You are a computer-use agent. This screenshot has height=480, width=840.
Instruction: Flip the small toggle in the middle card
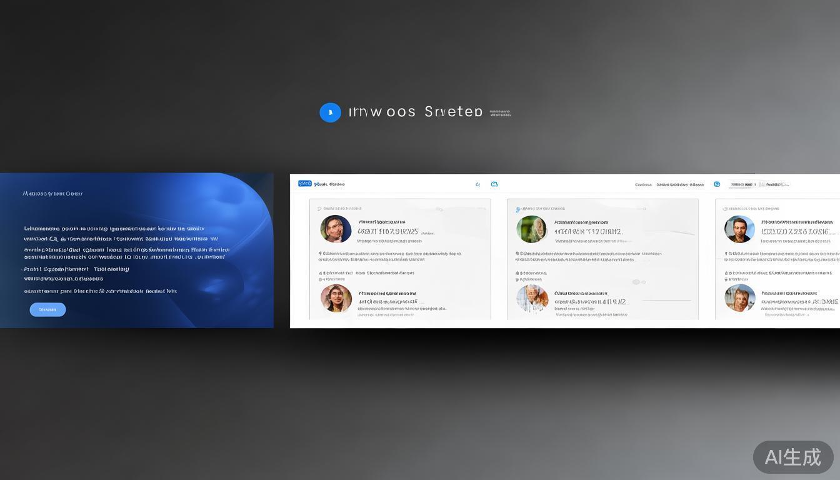coord(638,282)
